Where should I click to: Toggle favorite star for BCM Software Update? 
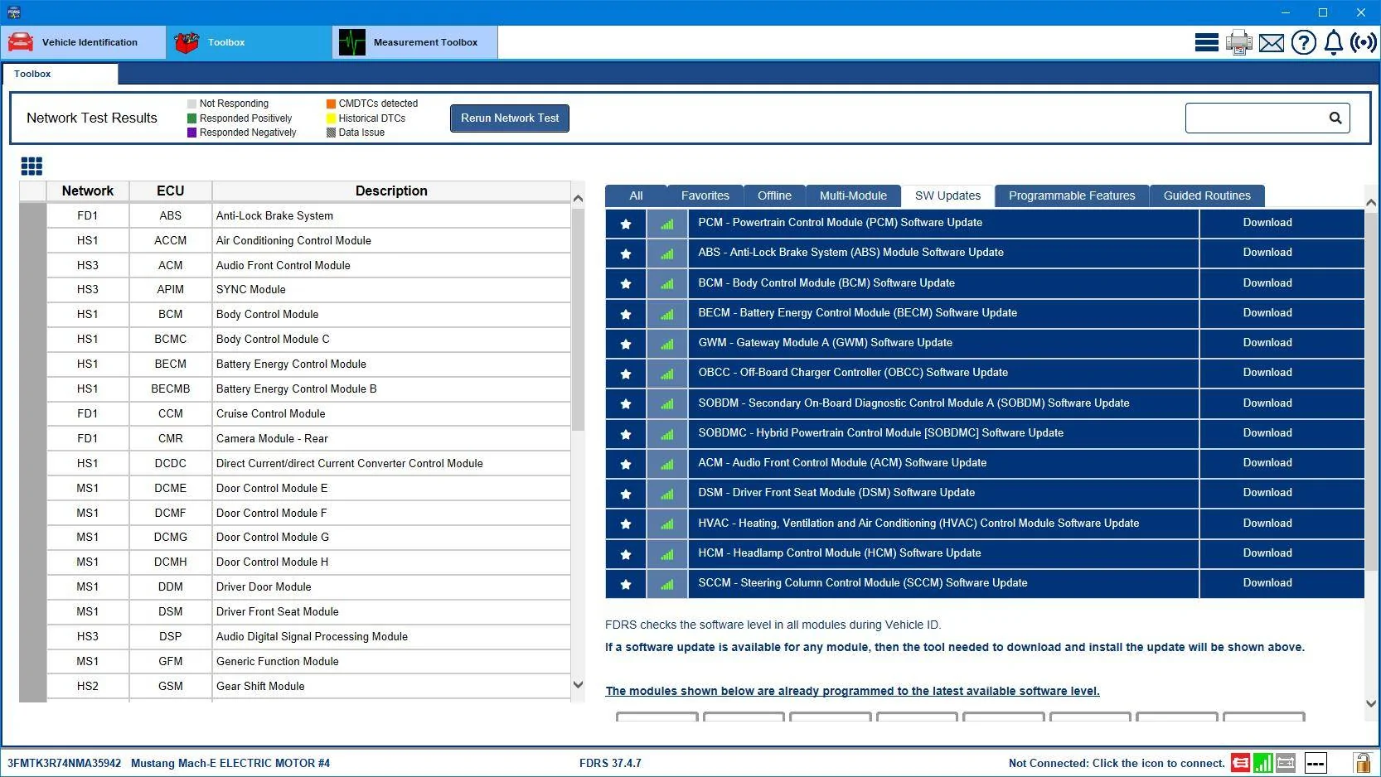[626, 284]
